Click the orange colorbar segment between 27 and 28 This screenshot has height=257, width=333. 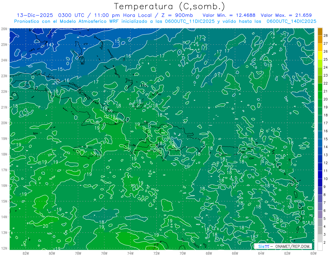[x=320, y=40]
